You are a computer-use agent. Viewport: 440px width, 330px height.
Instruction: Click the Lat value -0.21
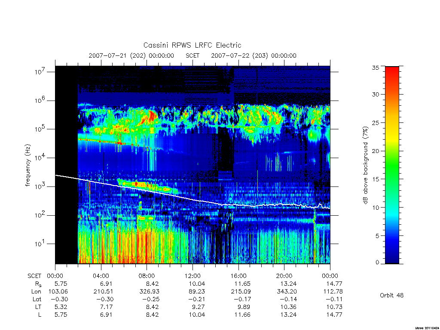[197, 299]
